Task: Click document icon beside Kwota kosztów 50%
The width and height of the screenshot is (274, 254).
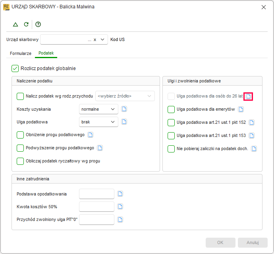Action: [x=120, y=207]
